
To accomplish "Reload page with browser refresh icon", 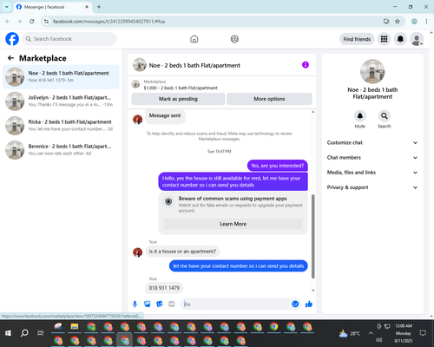I will pos(32,22).
